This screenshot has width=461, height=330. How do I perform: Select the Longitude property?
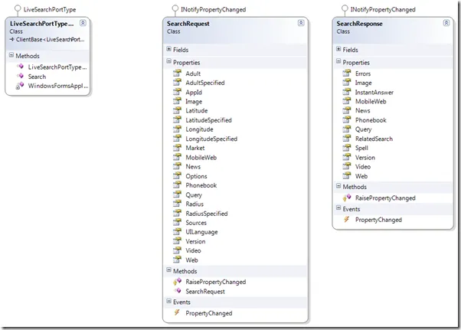199,129
